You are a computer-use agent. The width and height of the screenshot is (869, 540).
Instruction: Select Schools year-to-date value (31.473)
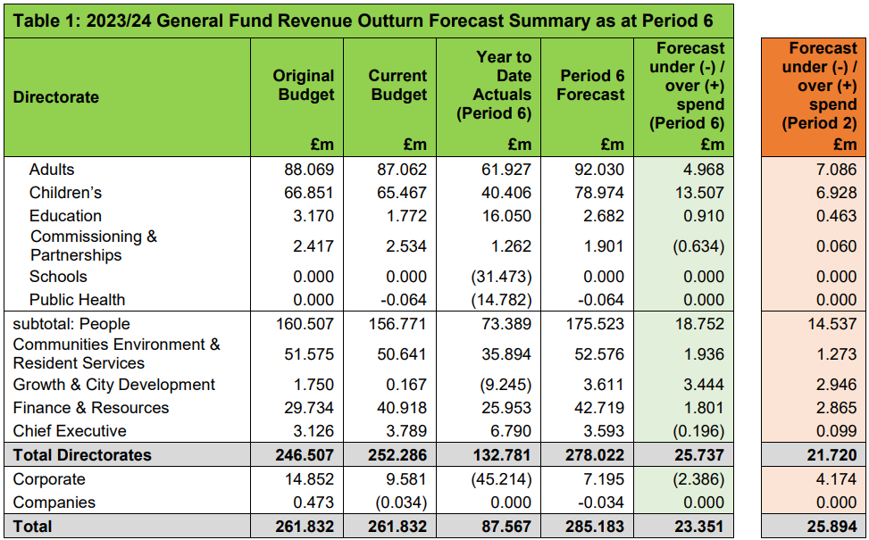point(500,277)
